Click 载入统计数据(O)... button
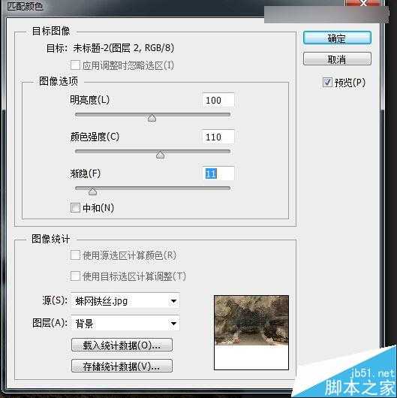This screenshot has height=398, width=397. point(122,345)
